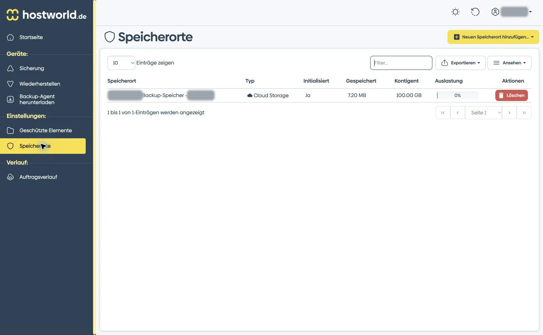Sort by Gespeichert column
The image size is (543, 335).
click(x=361, y=81)
